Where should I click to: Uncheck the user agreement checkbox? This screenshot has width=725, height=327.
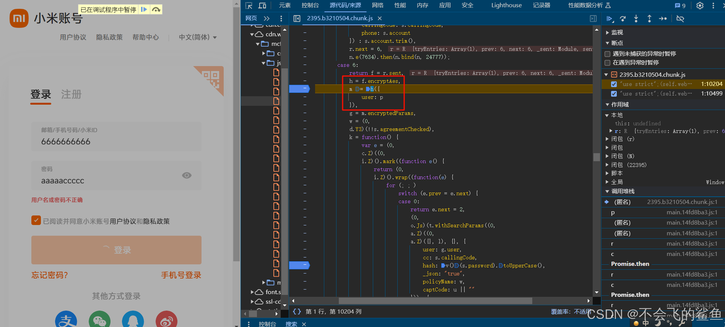click(x=36, y=220)
